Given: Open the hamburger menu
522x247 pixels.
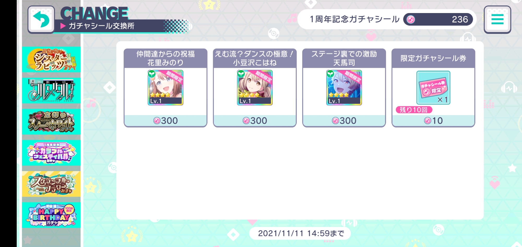Looking at the screenshot, I should click(x=497, y=20).
